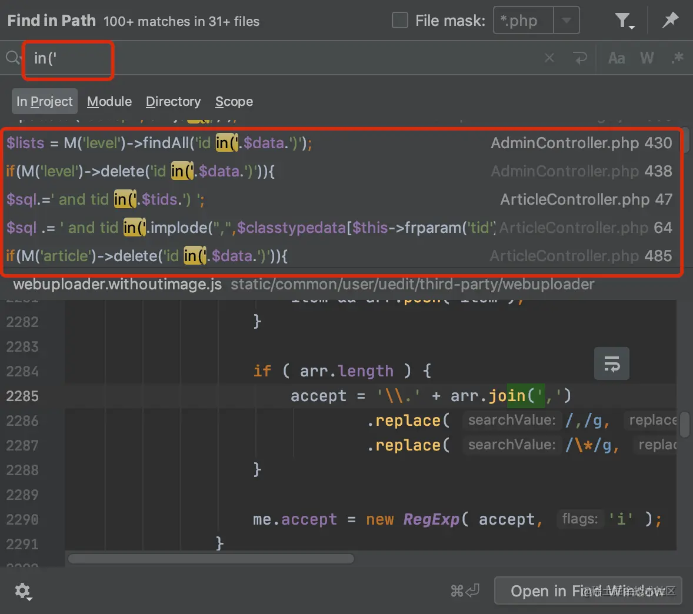Click line number 2290 in gutter
This screenshot has width=693, height=614.
[22, 519]
